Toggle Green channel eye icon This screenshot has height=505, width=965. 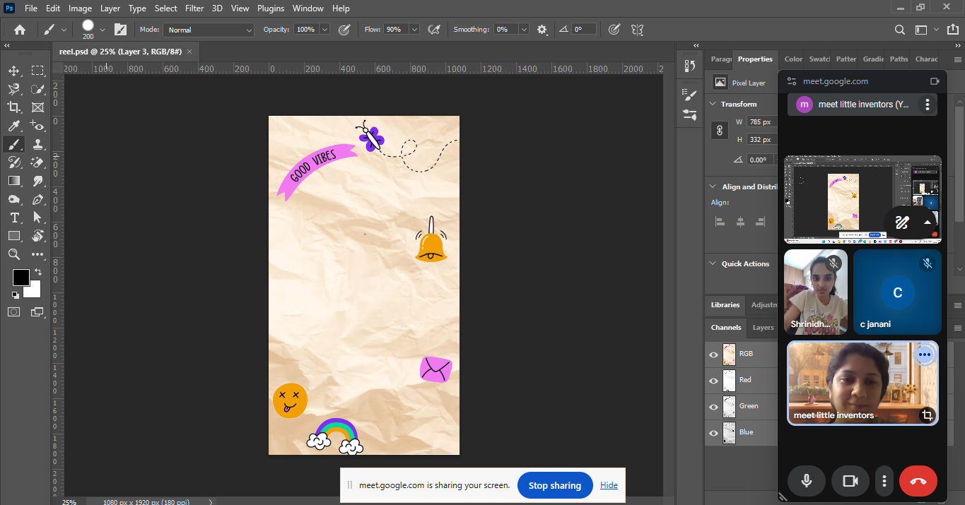pos(713,407)
